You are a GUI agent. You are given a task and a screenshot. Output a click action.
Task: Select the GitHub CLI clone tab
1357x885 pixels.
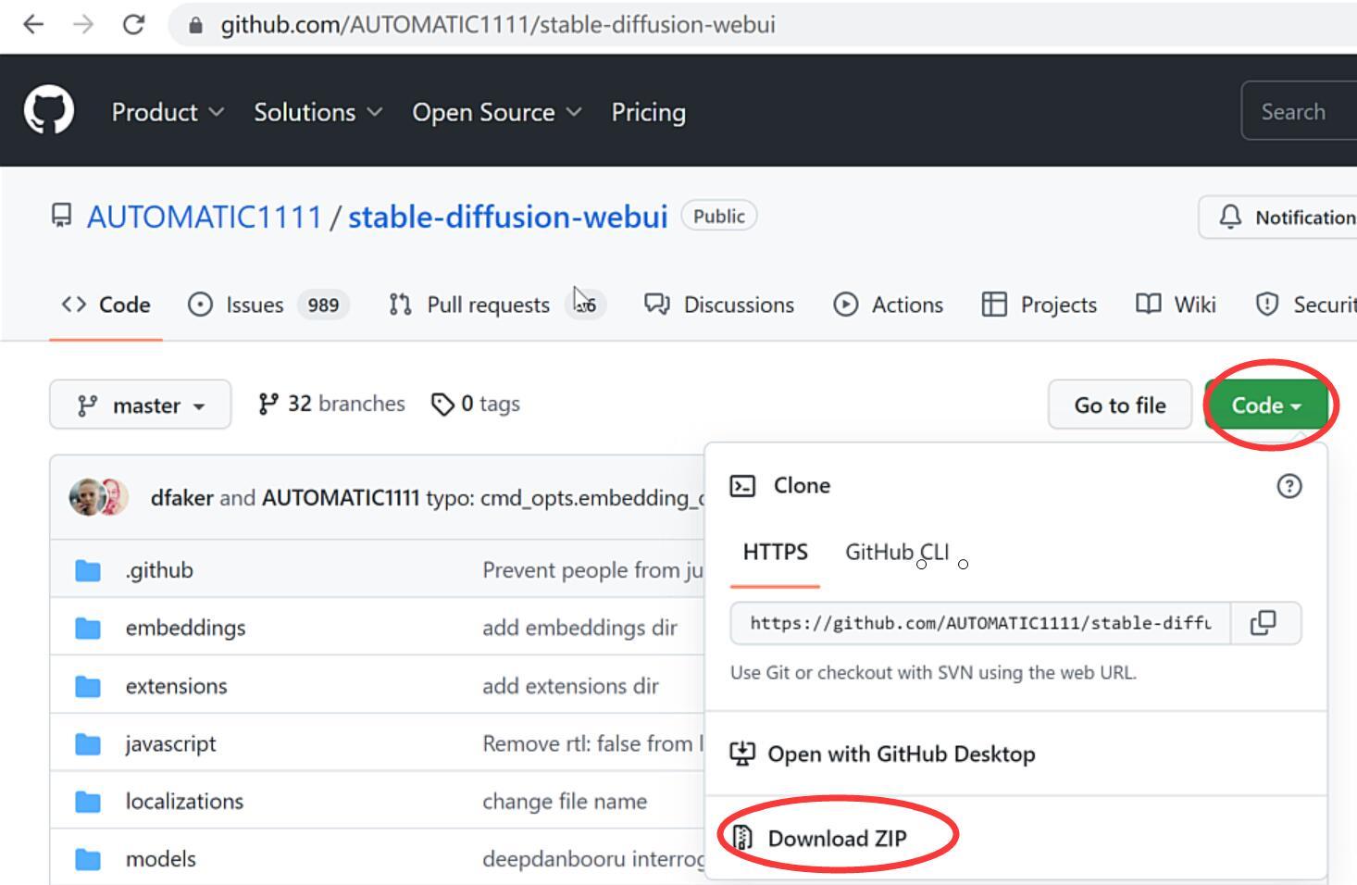[897, 552]
